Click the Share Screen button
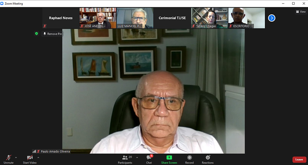 pyautogui.click(x=169, y=158)
